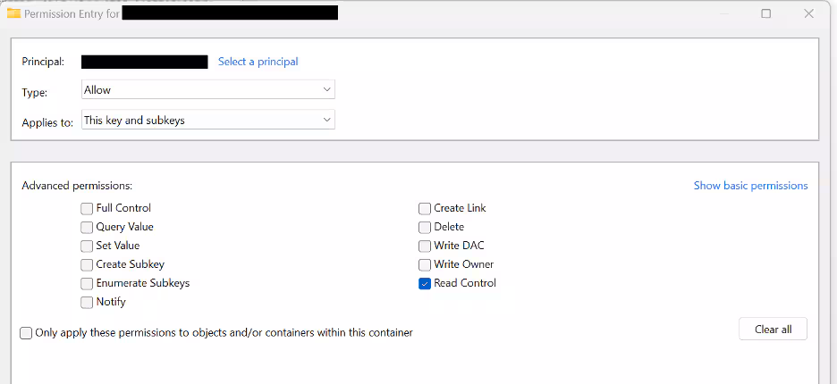The image size is (837, 384).
Task: Enable the Full Control checkbox
Action: pos(87,208)
